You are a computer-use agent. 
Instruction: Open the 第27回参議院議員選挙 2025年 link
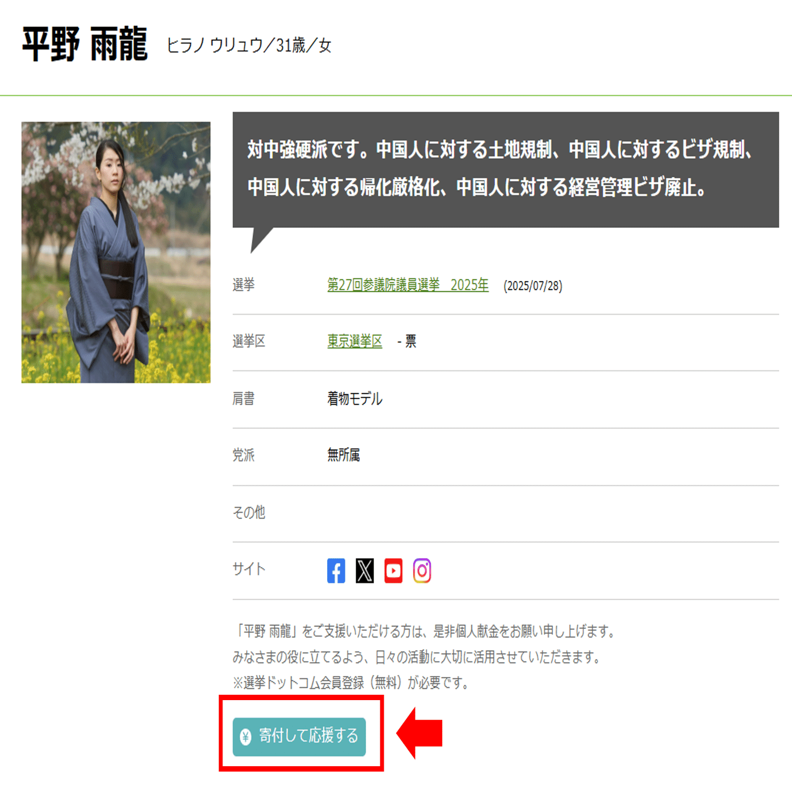click(x=408, y=285)
